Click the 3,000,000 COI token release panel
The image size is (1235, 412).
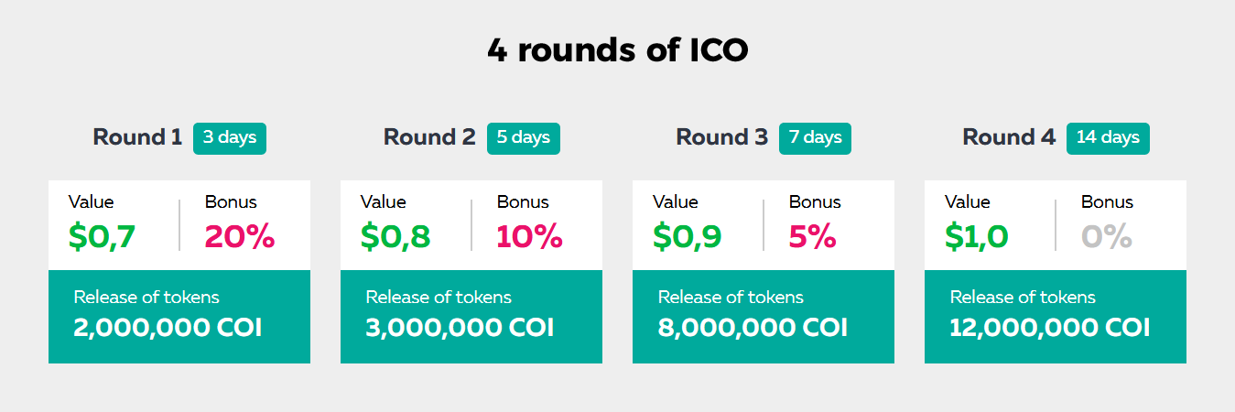point(471,317)
